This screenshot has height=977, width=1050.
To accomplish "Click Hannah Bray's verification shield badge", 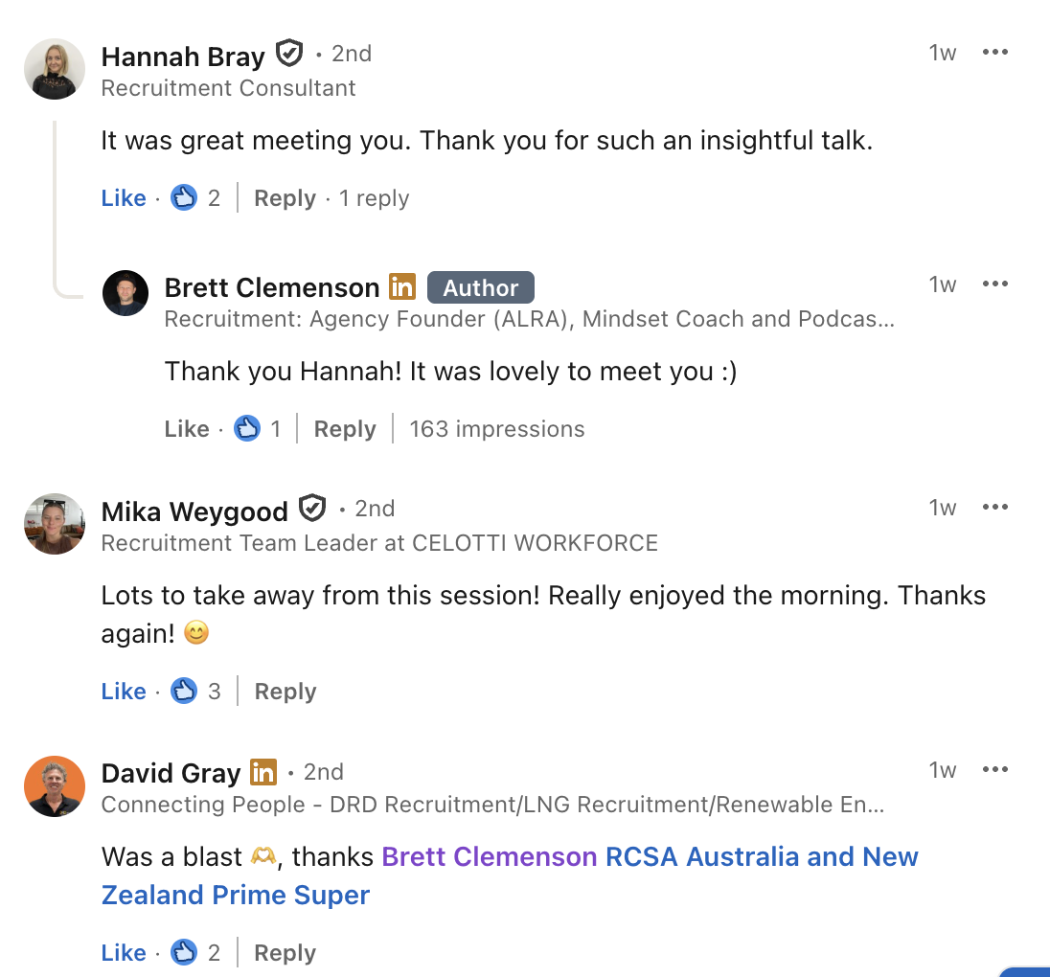I will (x=288, y=54).
